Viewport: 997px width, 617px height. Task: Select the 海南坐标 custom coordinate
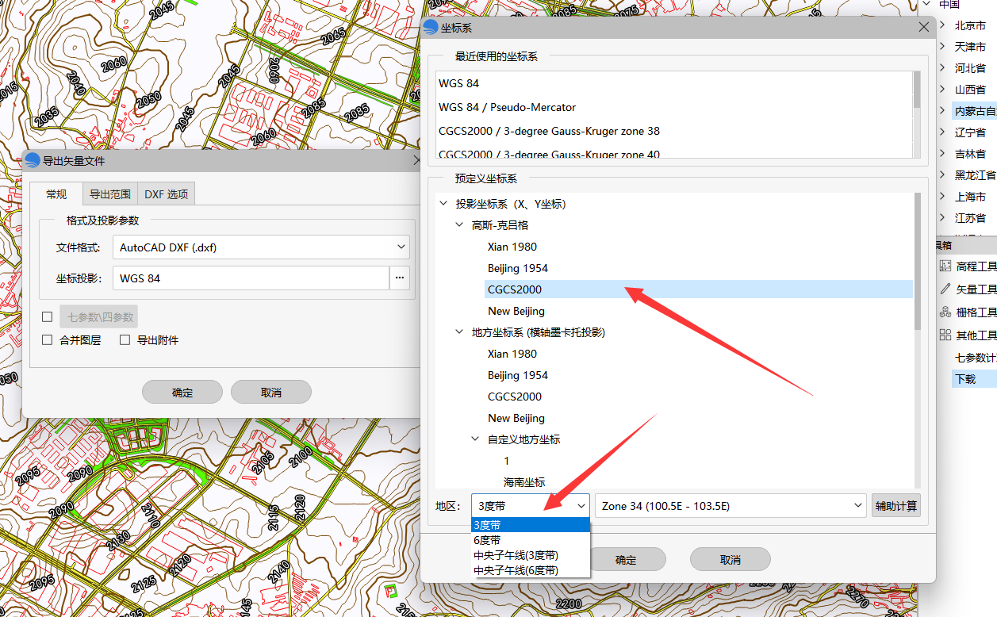pos(524,482)
